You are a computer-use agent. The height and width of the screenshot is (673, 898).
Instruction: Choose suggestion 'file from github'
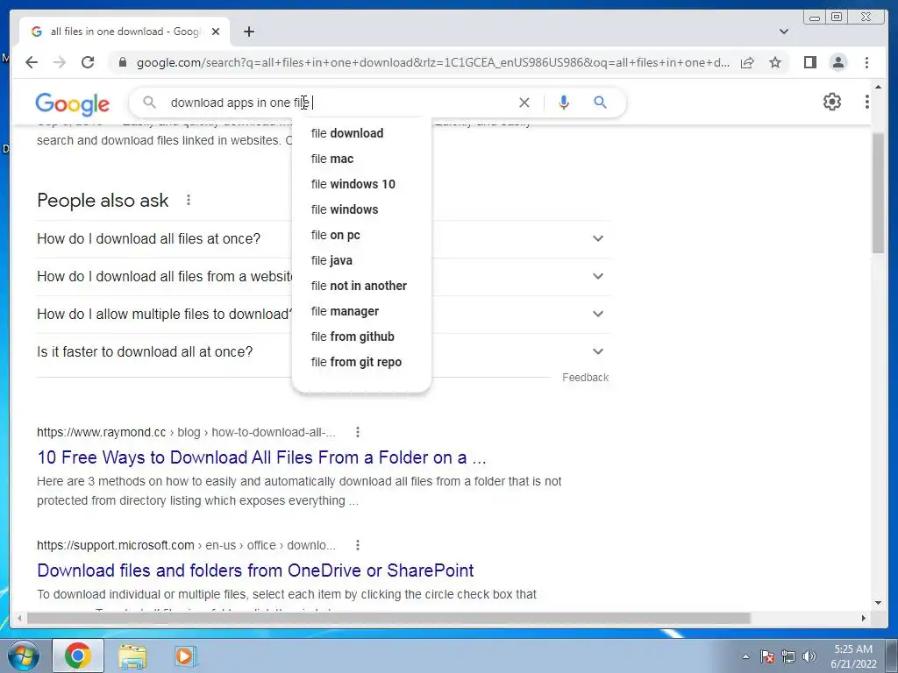click(361, 336)
